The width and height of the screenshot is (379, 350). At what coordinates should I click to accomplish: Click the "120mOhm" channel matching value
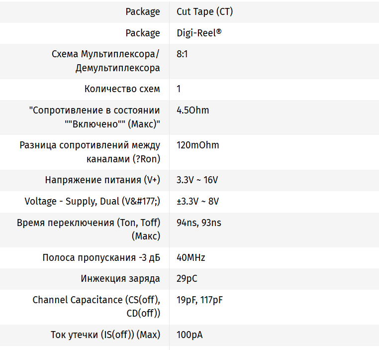pos(197,145)
